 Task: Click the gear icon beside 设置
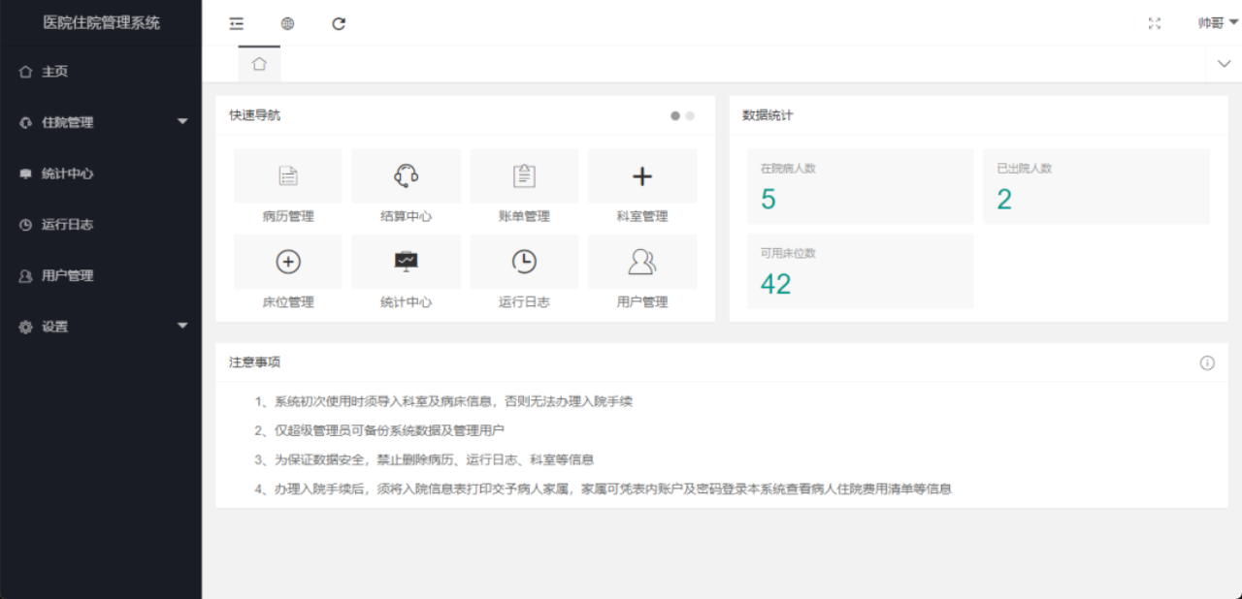click(25, 328)
